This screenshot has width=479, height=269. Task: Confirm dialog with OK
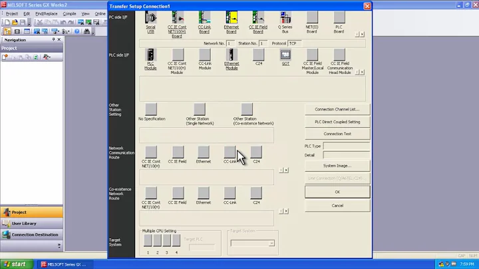337,192
